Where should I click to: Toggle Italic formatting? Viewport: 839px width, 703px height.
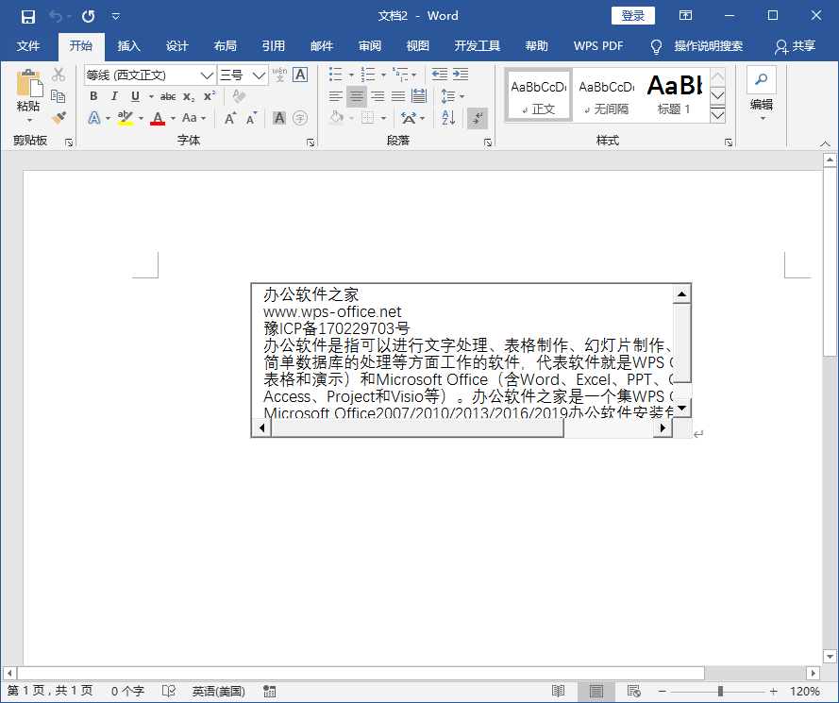[x=114, y=96]
